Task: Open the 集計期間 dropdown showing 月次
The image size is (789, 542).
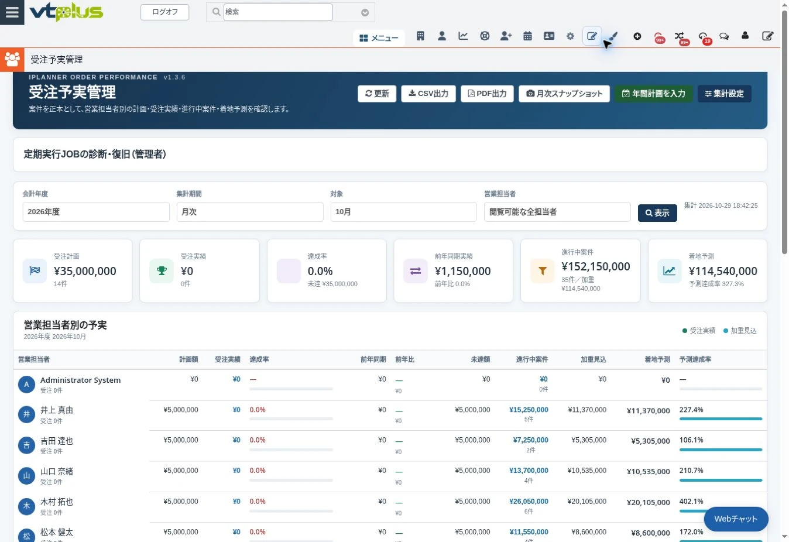Action: click(x=250, y=212)
